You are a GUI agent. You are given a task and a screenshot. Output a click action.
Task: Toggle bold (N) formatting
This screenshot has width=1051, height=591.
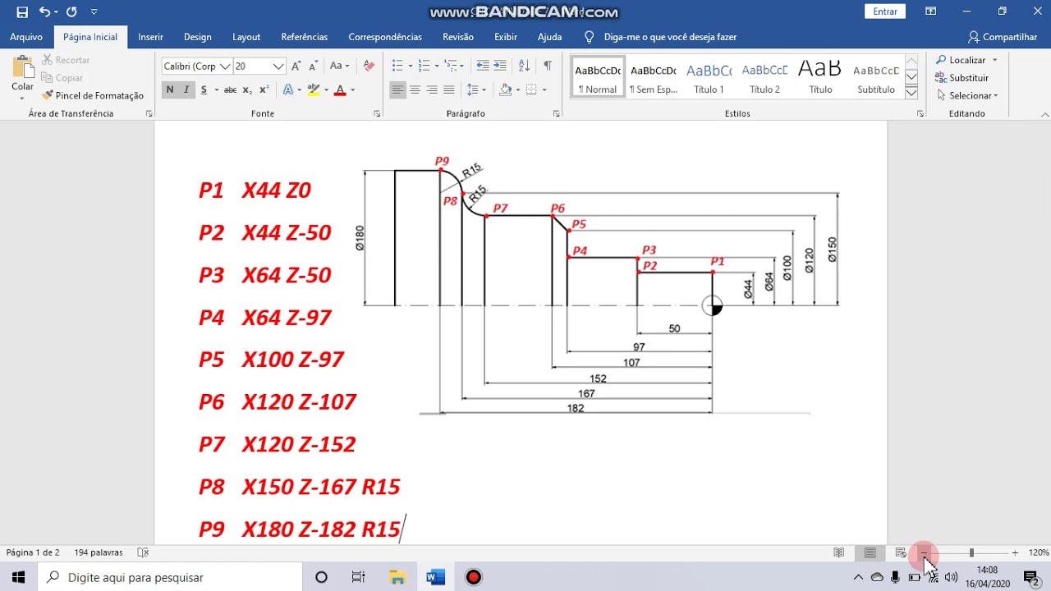[x=170, y=89]
